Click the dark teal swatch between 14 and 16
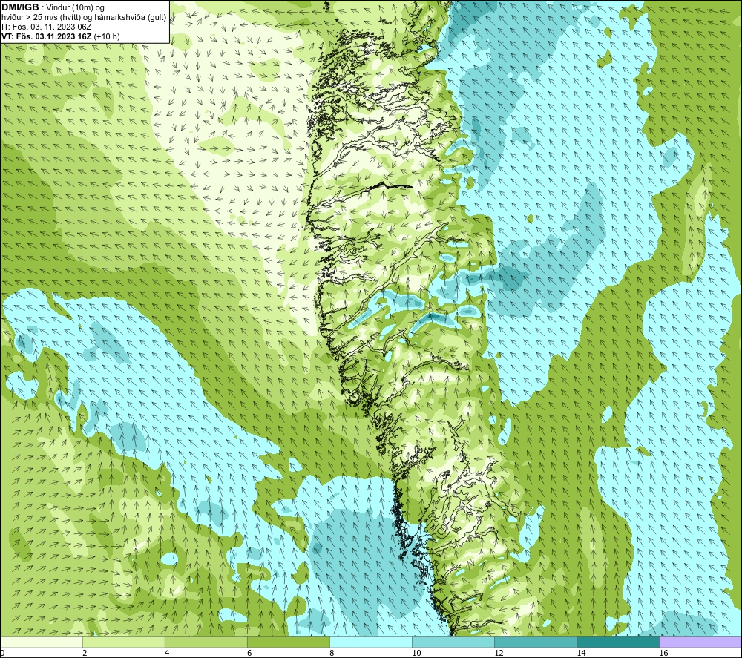The height and width of the screenshot is (658, 742). (618, 642)
